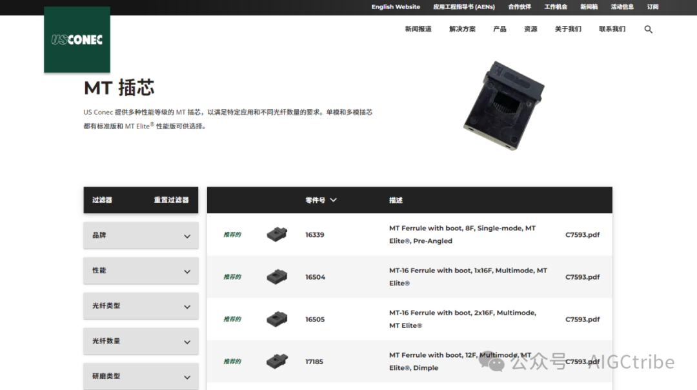The width and height of the screenshot is (697, 390).
Task: Switch to English Website
Action: tap(396, 6)
